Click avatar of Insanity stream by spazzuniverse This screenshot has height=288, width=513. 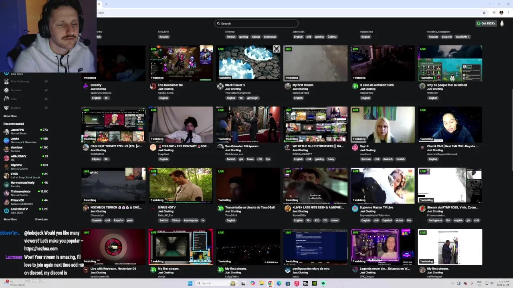[x=85, y=86]
